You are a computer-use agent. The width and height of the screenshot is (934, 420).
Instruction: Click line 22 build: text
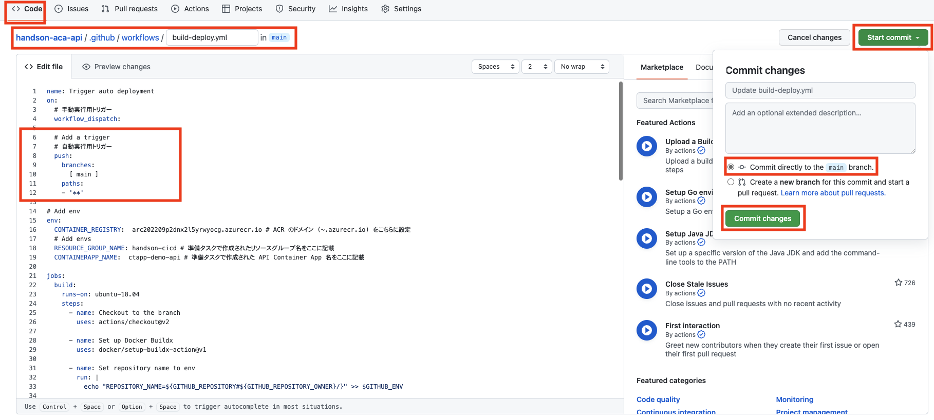click(x=65, y=285)
